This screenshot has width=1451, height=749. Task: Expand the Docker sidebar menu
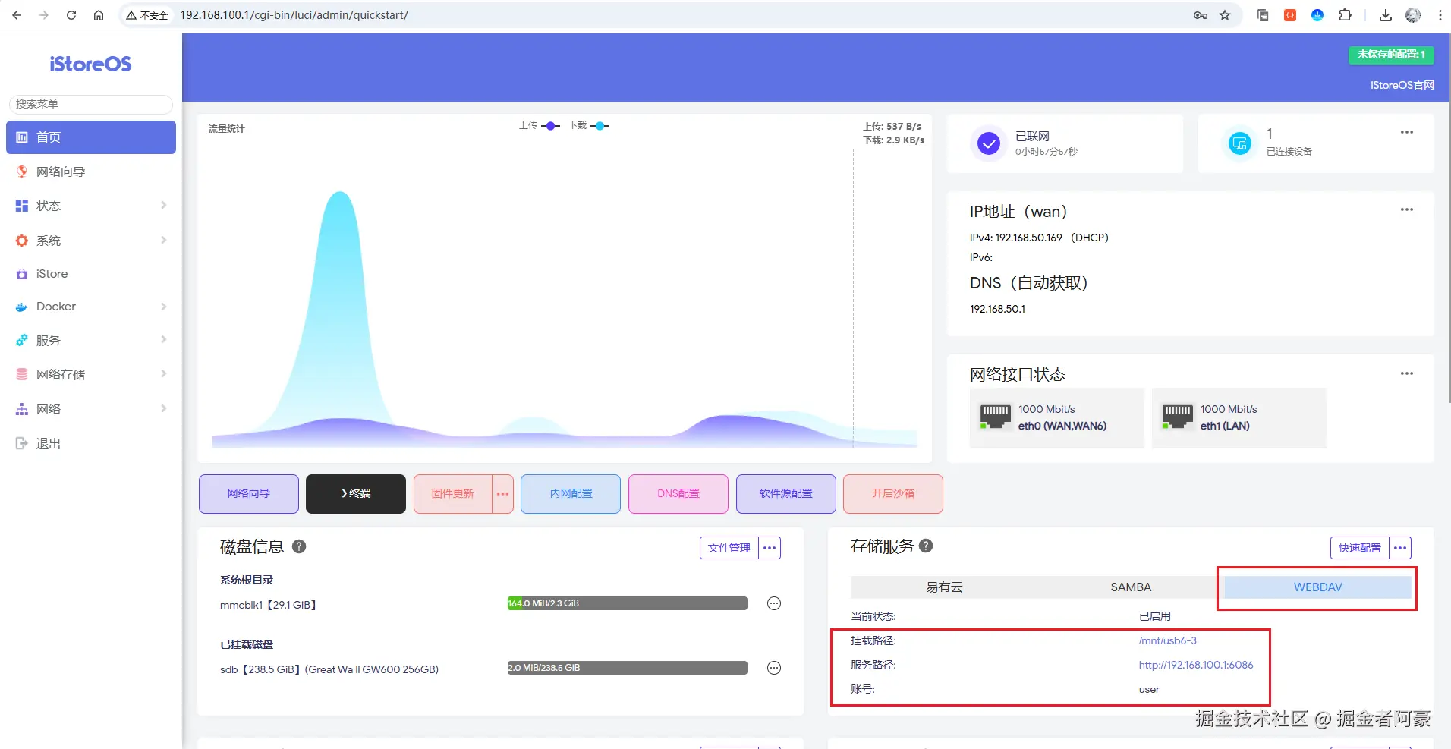point(91,307)
